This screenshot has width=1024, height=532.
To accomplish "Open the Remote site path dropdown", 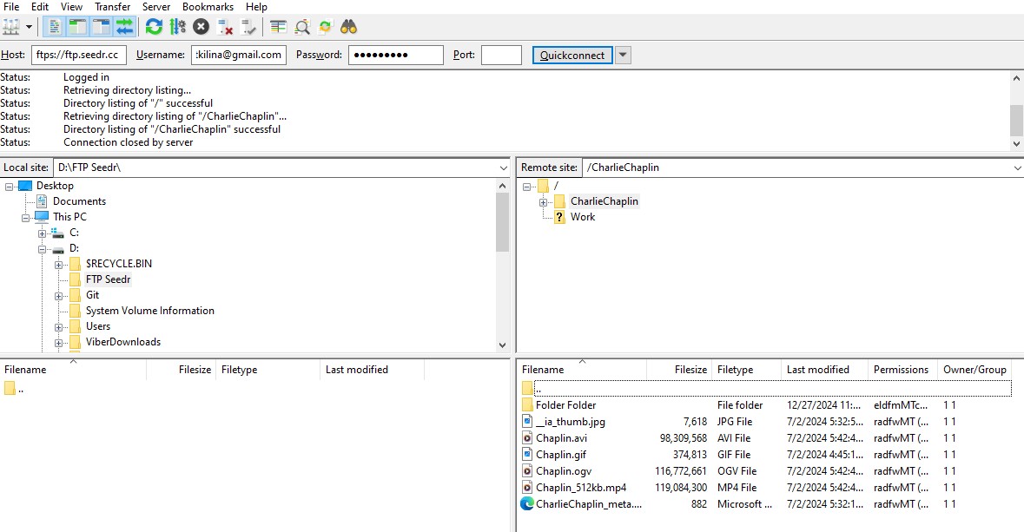I will [1017, 167].
